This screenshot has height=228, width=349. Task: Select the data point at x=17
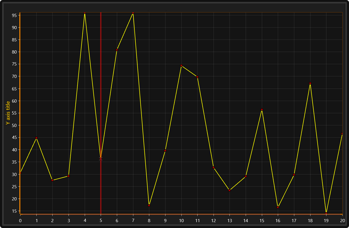294,175
